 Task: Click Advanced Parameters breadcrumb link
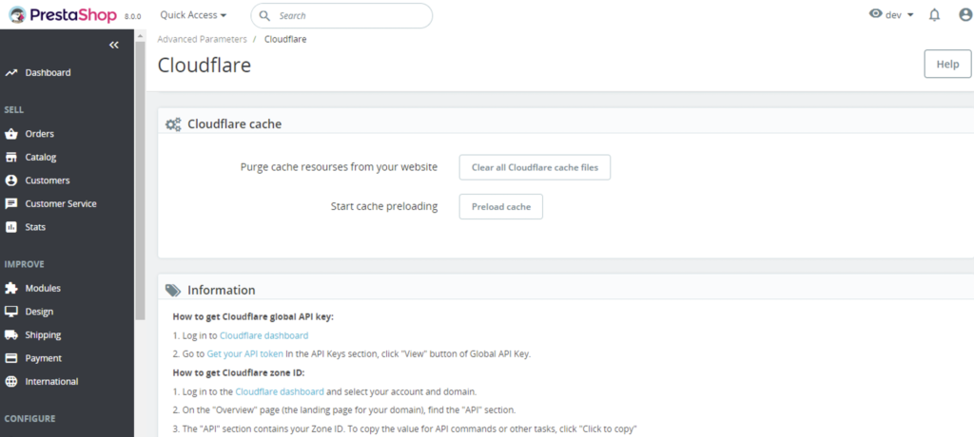(202, 39)
